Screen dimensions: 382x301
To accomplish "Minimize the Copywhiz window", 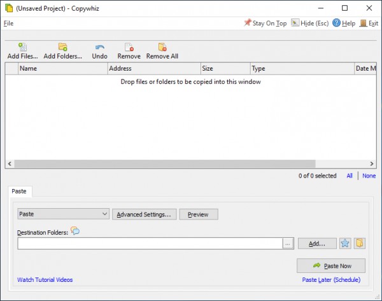I will coord(321,8).
